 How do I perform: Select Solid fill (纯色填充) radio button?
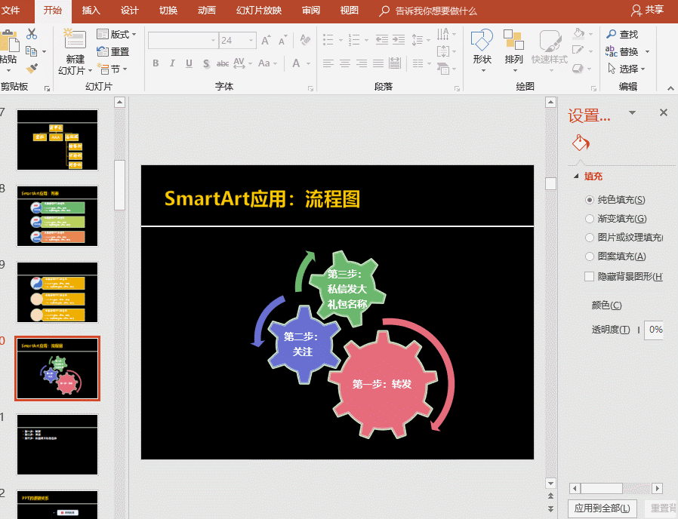click(x=590, y=200)
